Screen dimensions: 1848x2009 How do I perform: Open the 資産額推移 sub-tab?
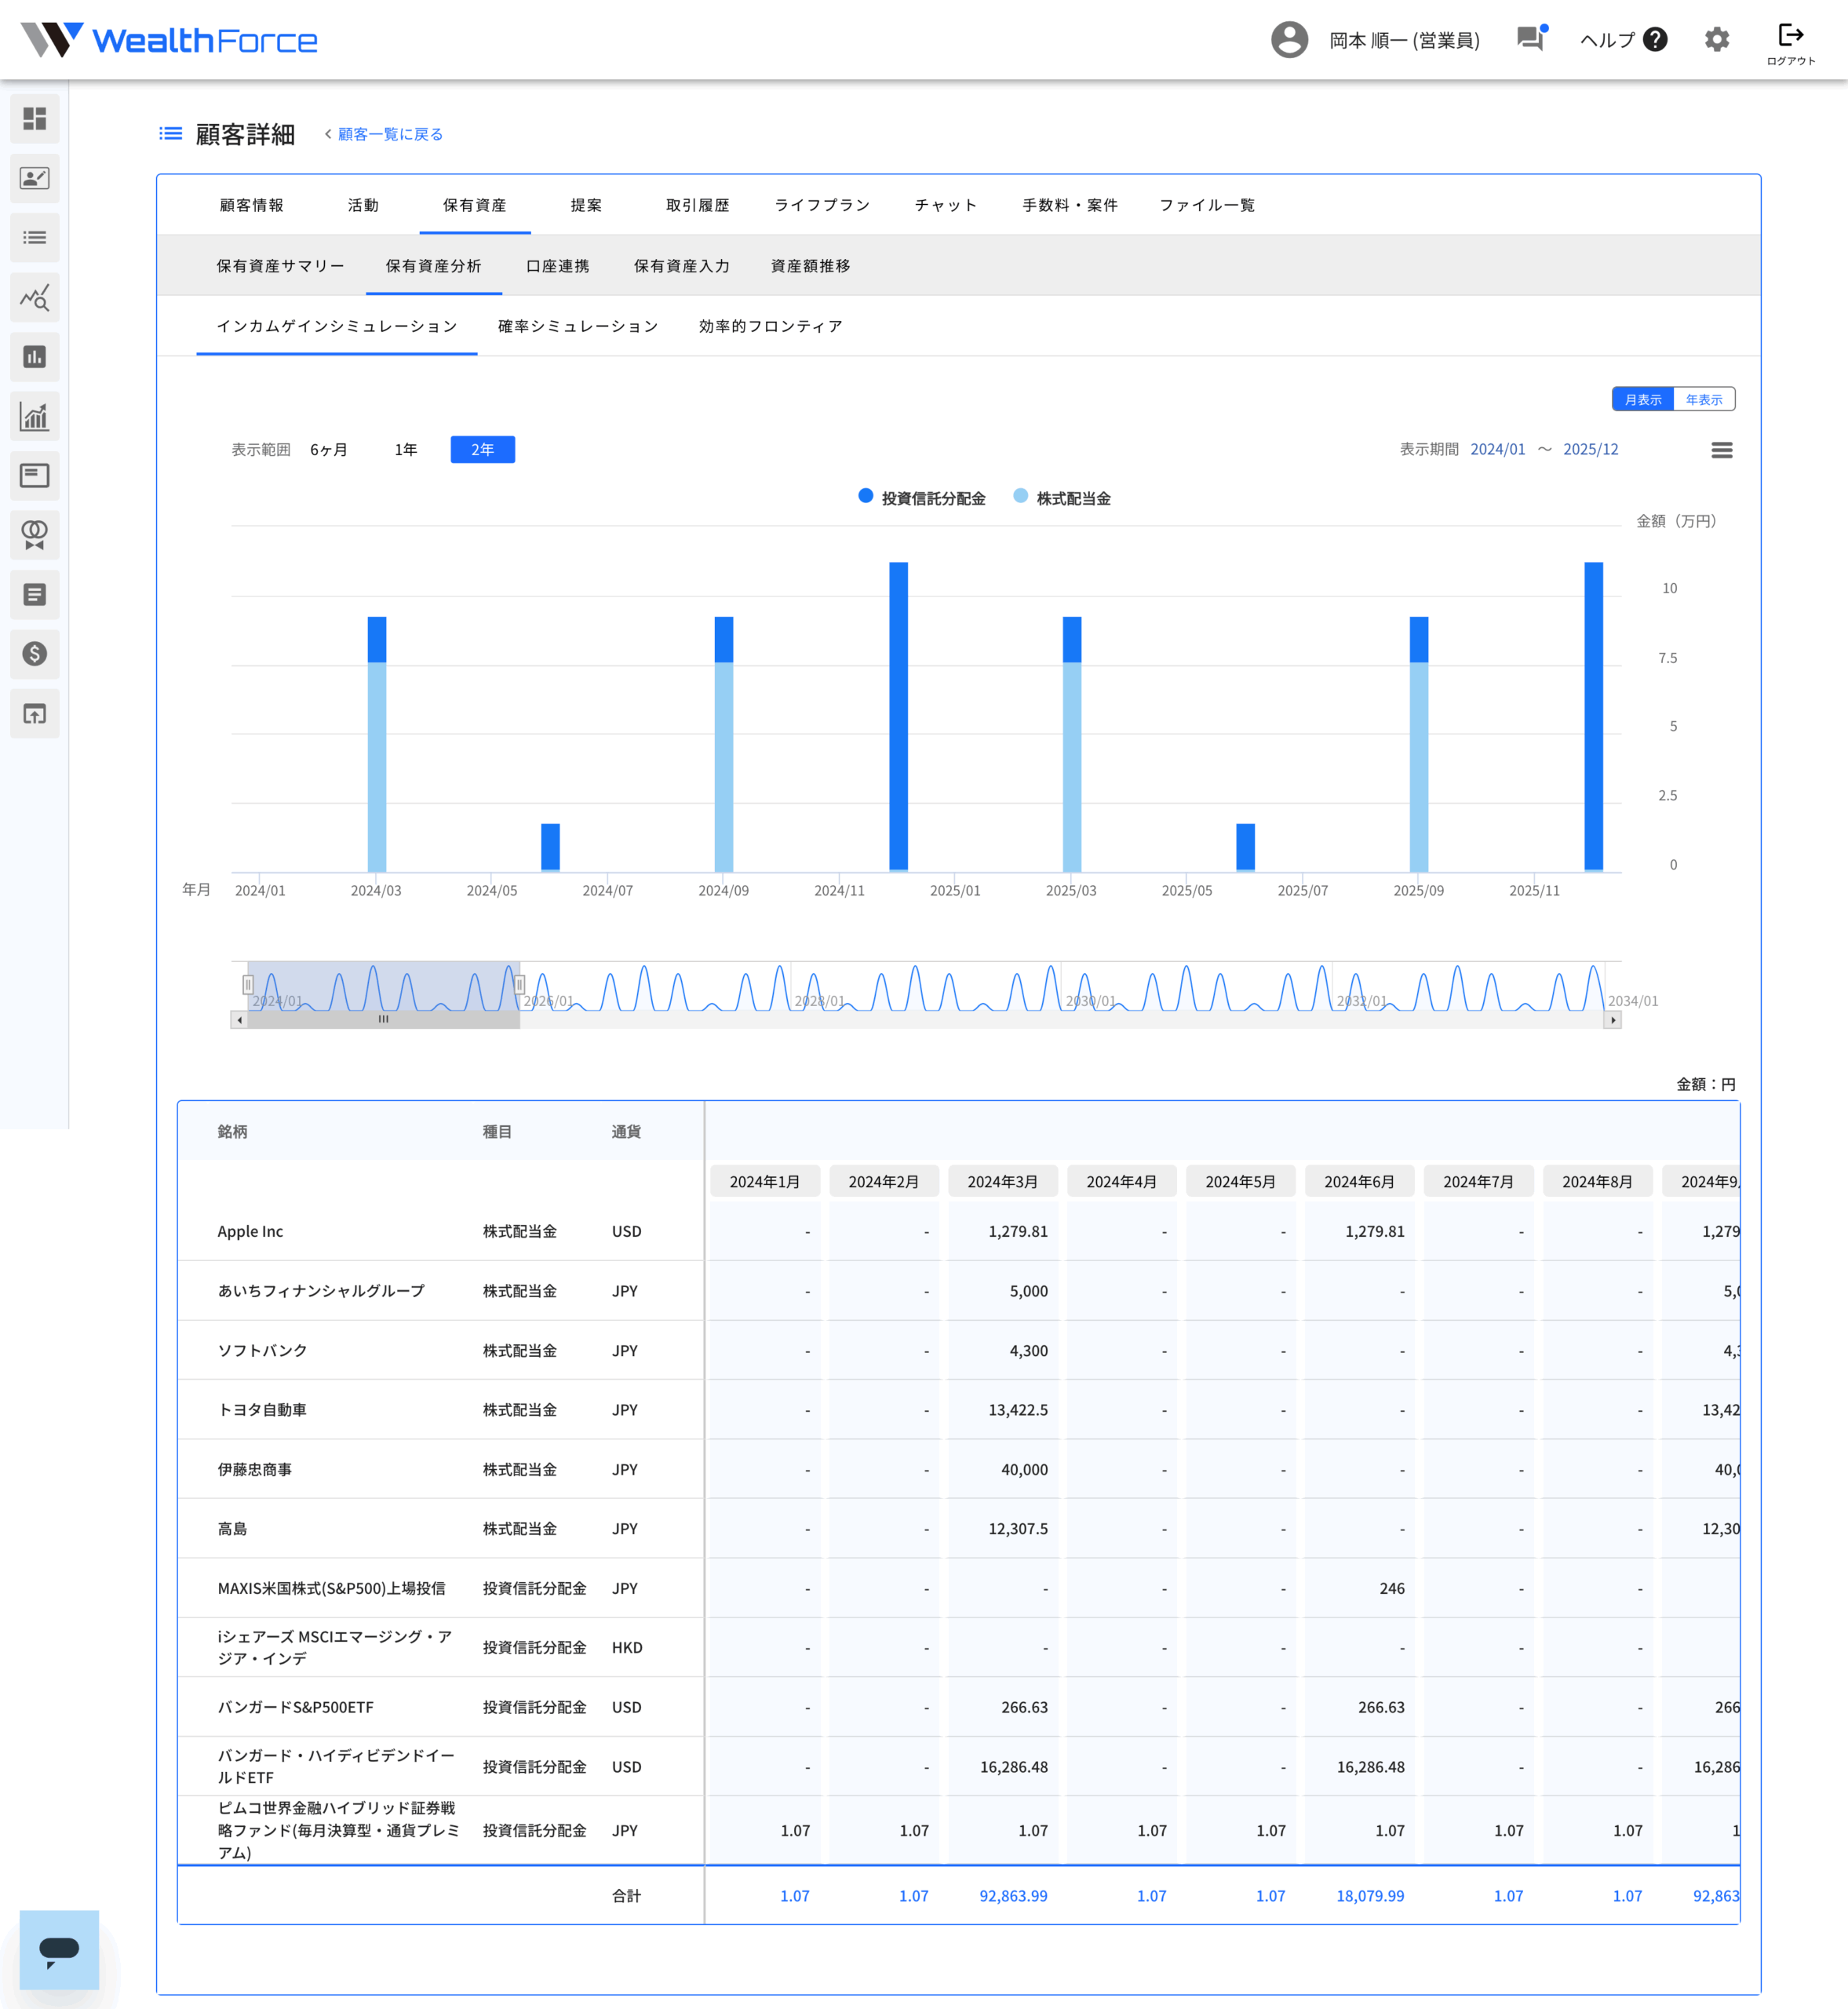point(810,266)
